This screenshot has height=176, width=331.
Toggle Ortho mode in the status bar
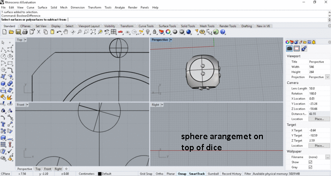159,174
